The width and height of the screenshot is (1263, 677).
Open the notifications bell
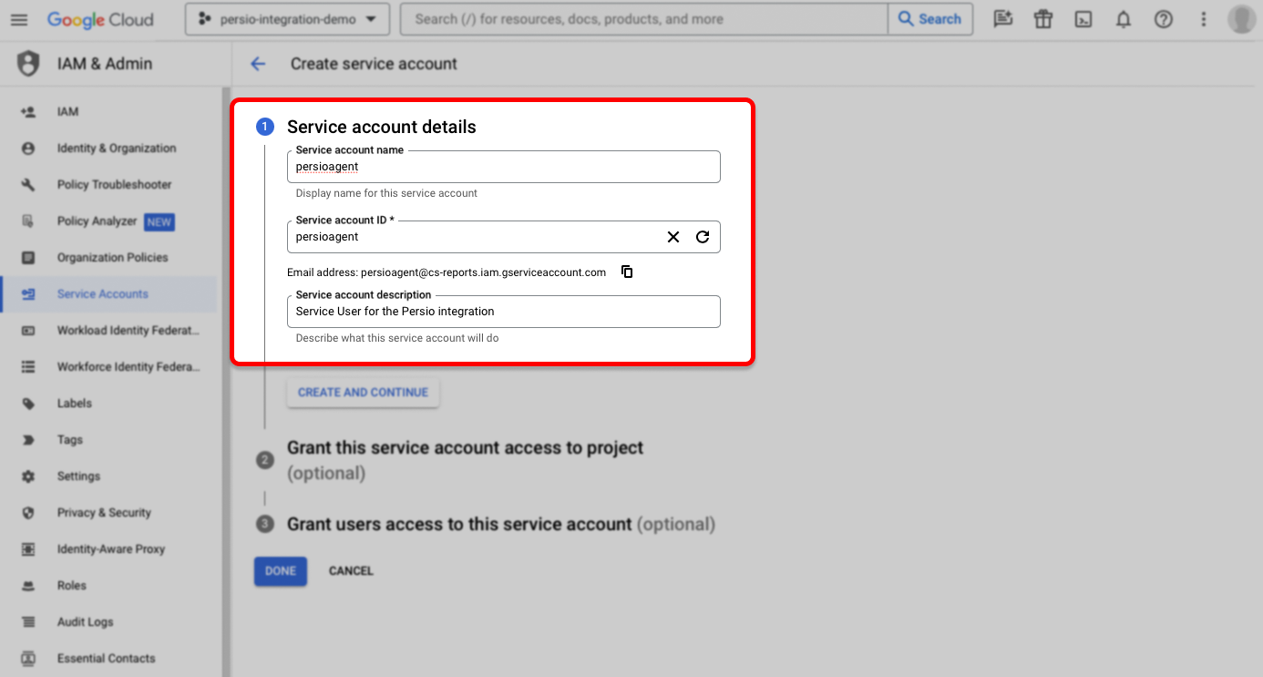[1123, 19]
